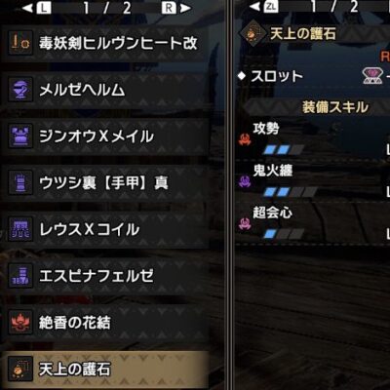Click the ZL left arrow on detail panel
The width and height of the screenshot is (390, 390).
pos(255,6)
